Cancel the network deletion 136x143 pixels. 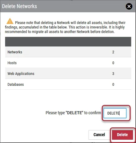point(99,135)
